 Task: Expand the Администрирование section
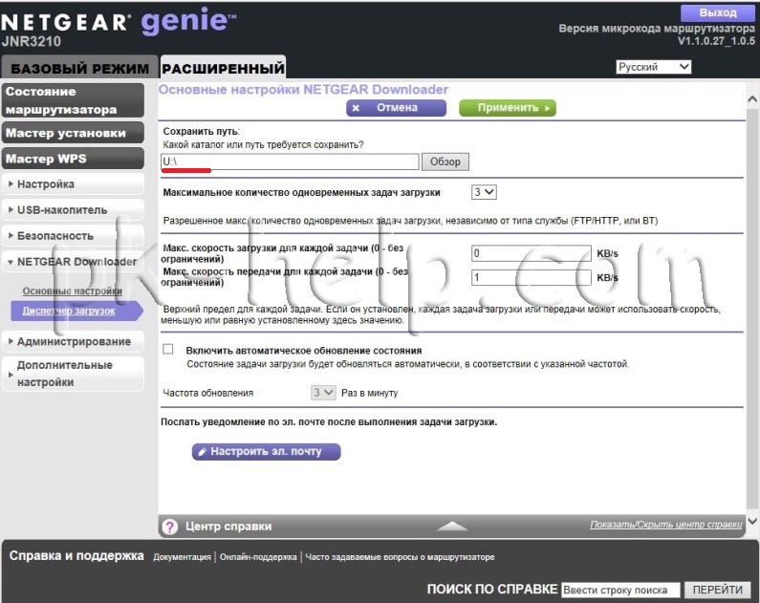[74, 341]
